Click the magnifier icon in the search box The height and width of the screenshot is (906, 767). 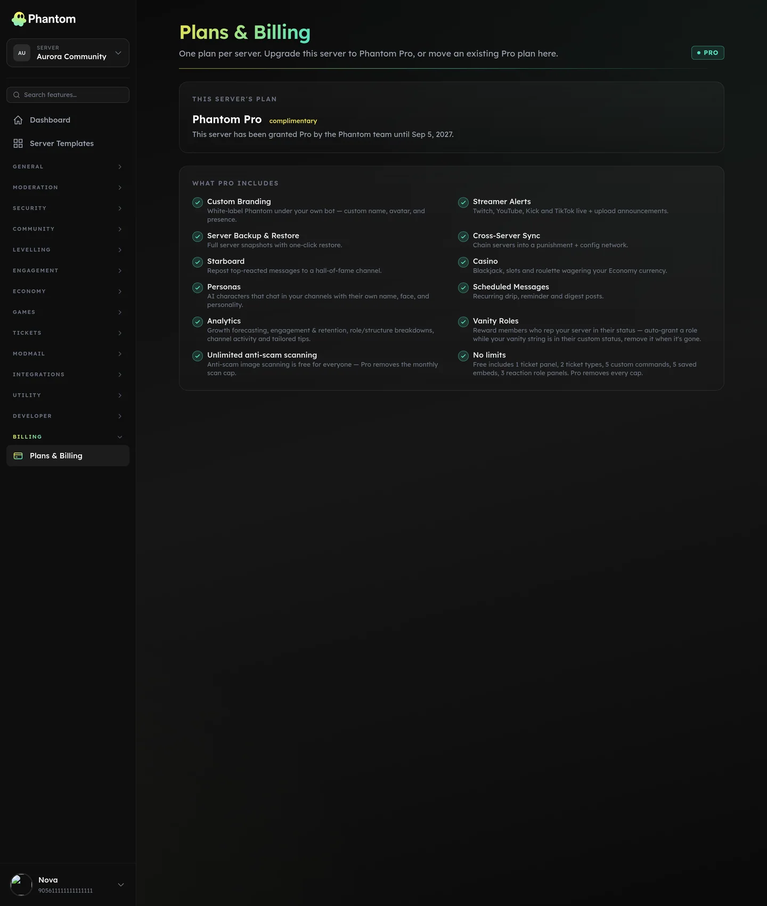coord(17,95)
